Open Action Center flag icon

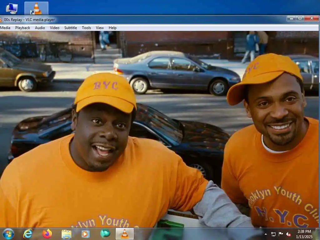[x=281, y=234]
